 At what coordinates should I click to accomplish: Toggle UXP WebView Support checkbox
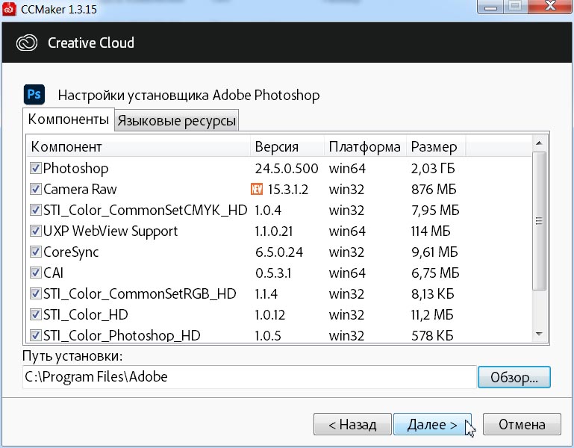(x=36, y=231)
